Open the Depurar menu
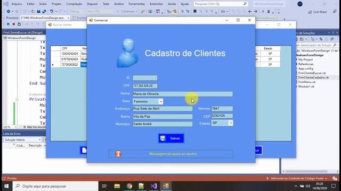 tap(92, 4)
